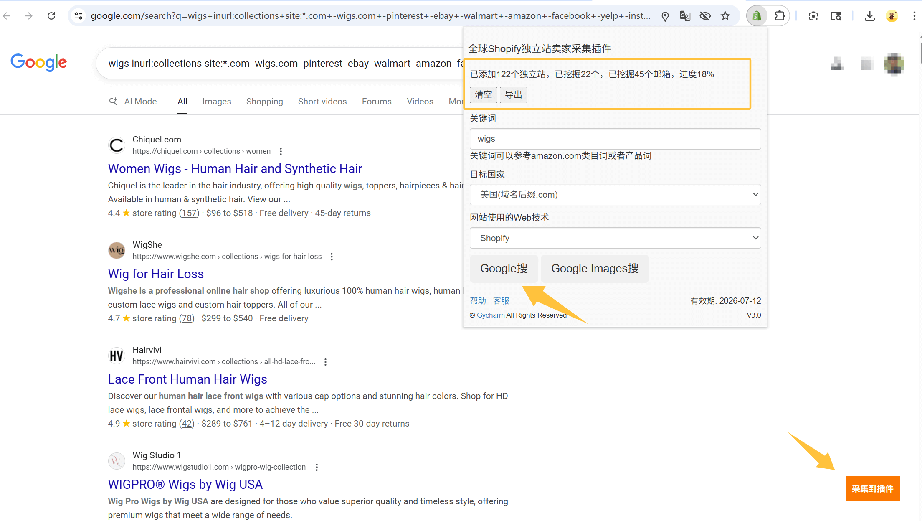922x521 pixels.
Task: Open Google account avatar on page
Action: [894, 64]
